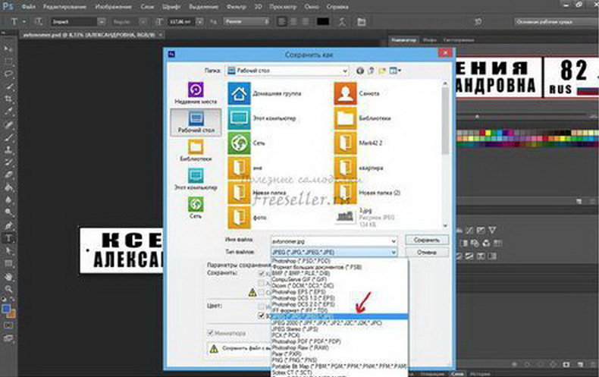Image resolution: width=599 pixels, height=377 pixels.
Task: Click the file list vertical scrollbar
Action: tap(445, 154)
